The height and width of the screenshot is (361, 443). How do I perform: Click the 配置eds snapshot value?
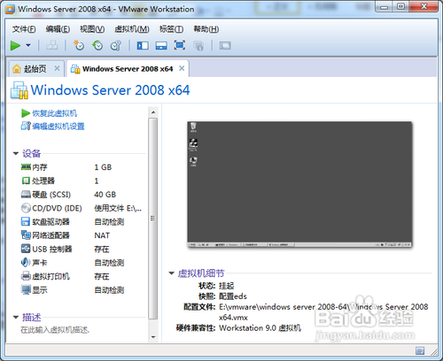pyautogui.click(x=233, y=296)
